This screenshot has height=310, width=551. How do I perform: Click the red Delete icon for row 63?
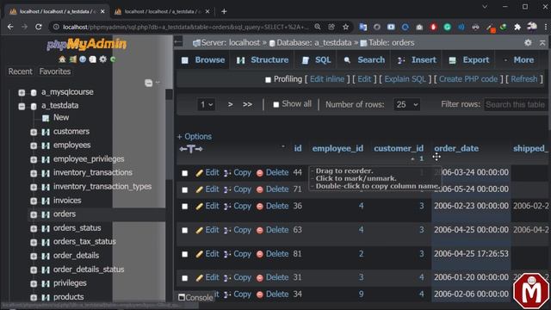[260, 230]
